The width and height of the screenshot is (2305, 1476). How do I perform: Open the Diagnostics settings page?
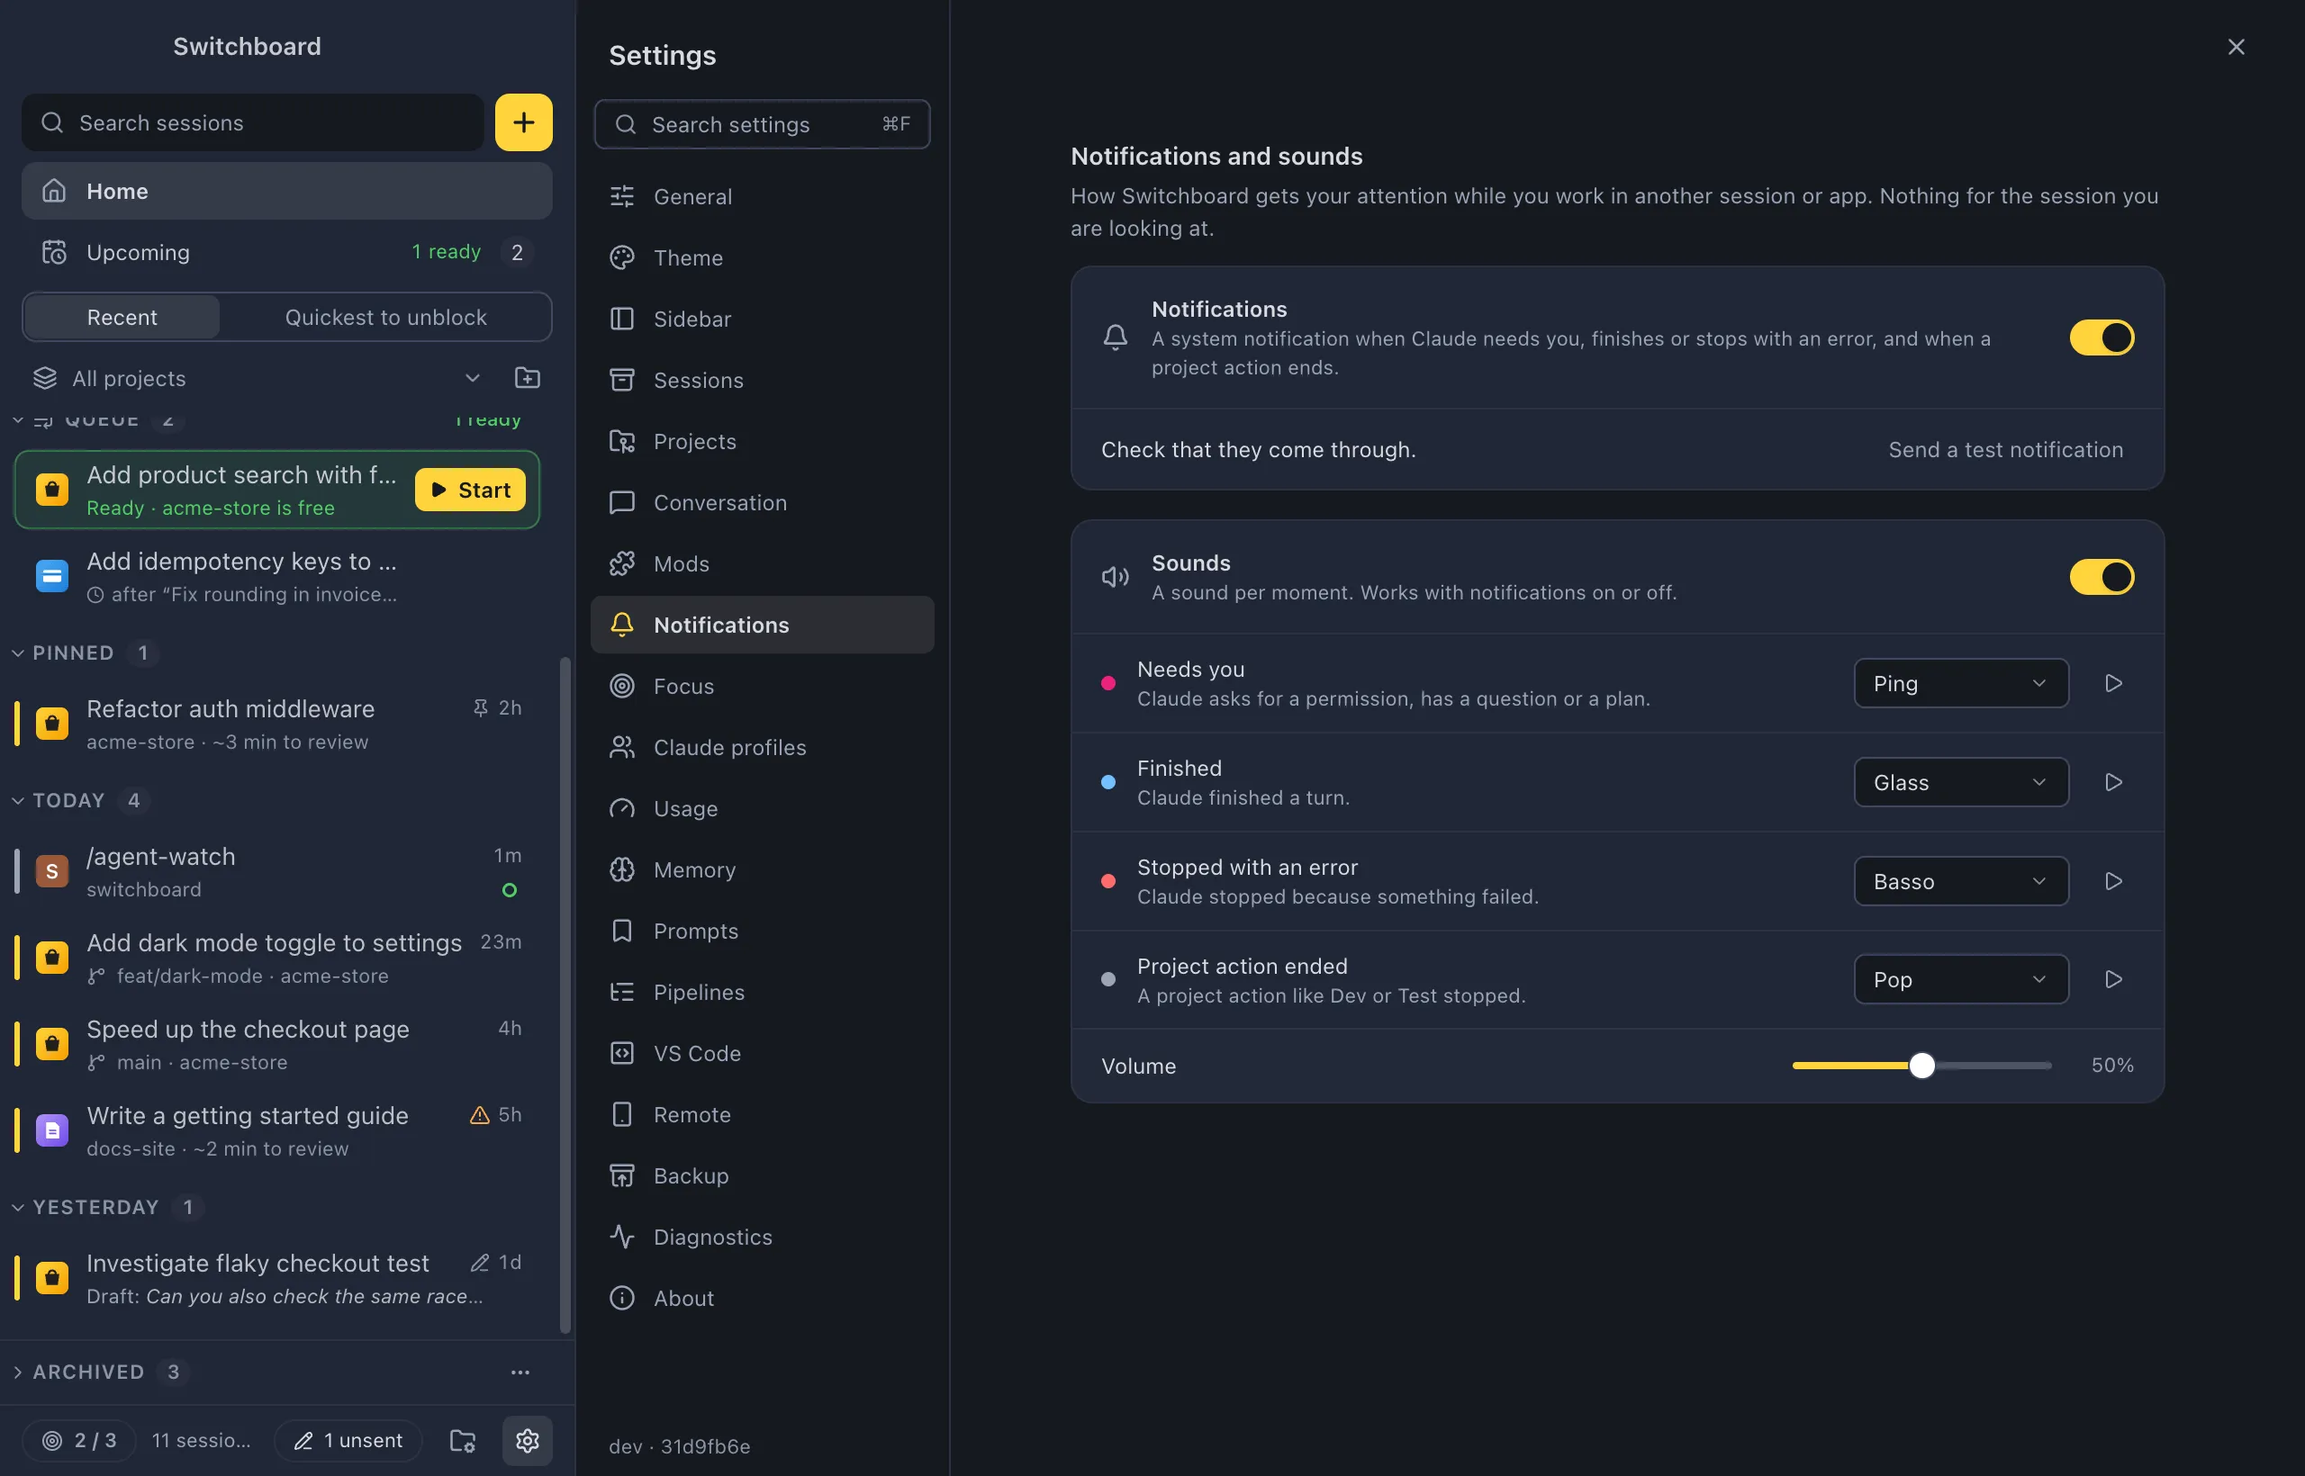click(x=763, y=1237)
